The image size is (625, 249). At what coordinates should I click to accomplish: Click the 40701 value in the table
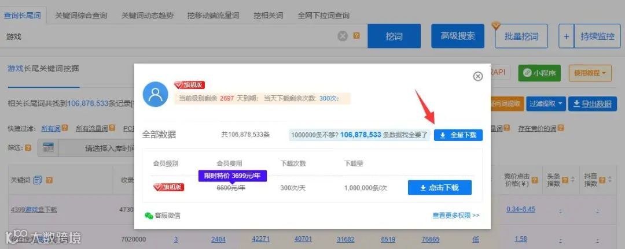tap(303, 239)
